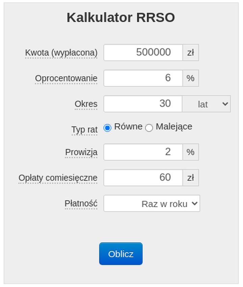Viewport: 243px width, 287px height.
Task: Click the zł unit next to Kwota
Action: 190,52
